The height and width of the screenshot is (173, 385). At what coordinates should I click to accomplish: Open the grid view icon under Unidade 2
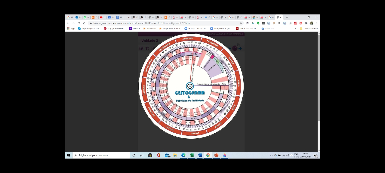pyautogui.click(x=141, y=48)
